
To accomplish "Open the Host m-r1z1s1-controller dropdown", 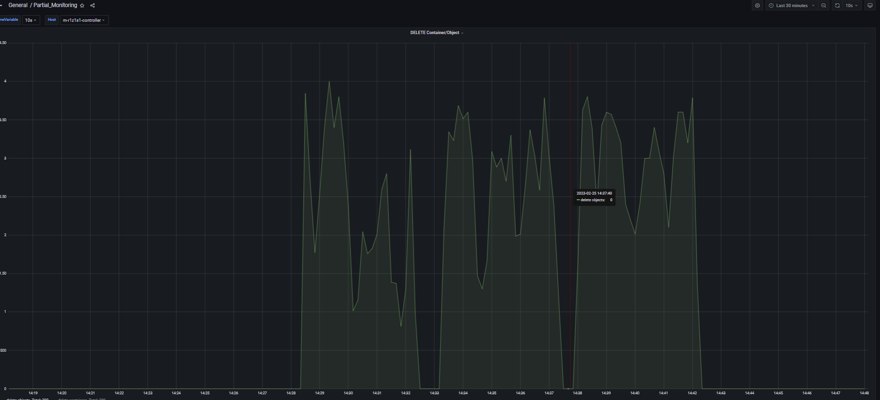I will (84, 20).
